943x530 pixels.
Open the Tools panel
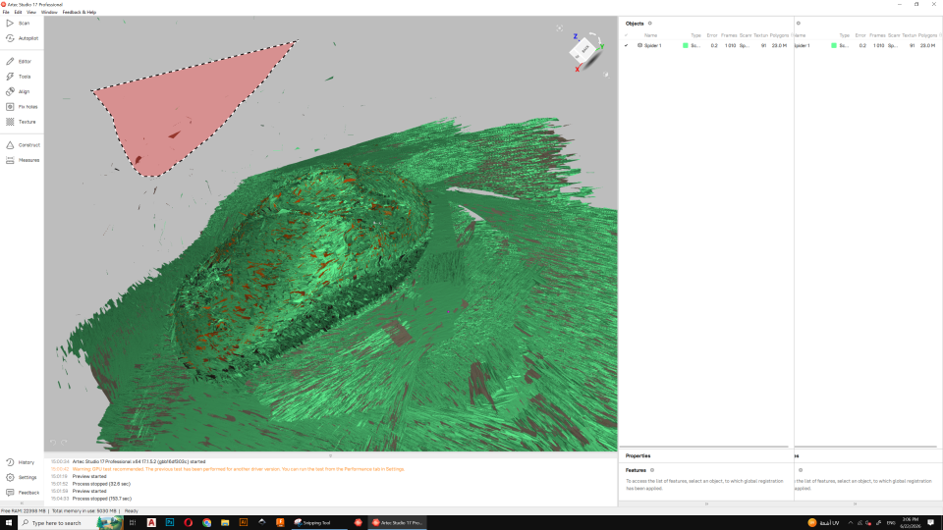pyautogui.click(x=18, y=77)
